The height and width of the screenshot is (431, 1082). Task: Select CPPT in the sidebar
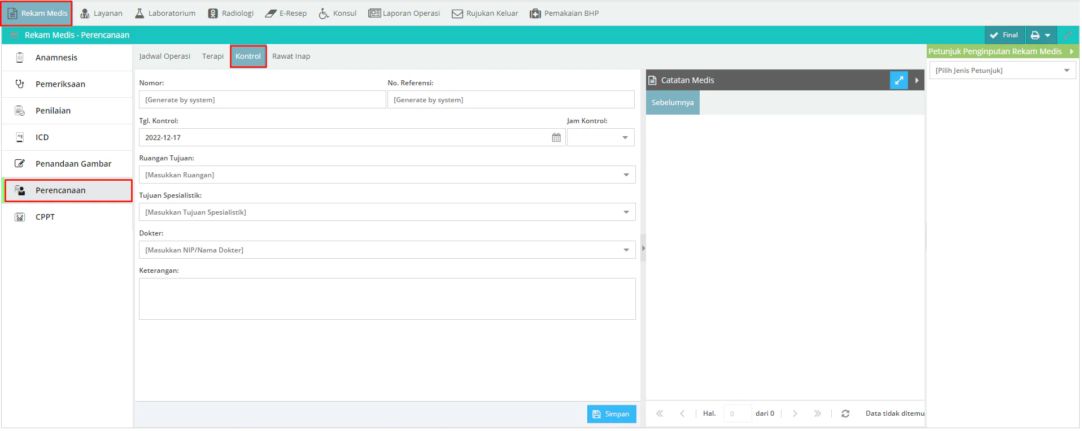pyautogui.click(x=67, y=217)
